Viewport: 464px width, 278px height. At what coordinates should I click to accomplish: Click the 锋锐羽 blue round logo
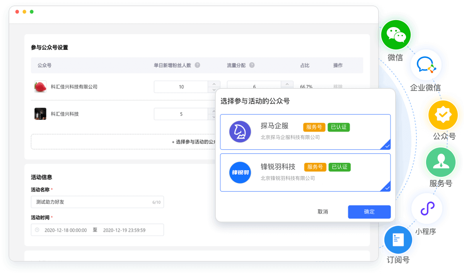[x=240, y=172]
